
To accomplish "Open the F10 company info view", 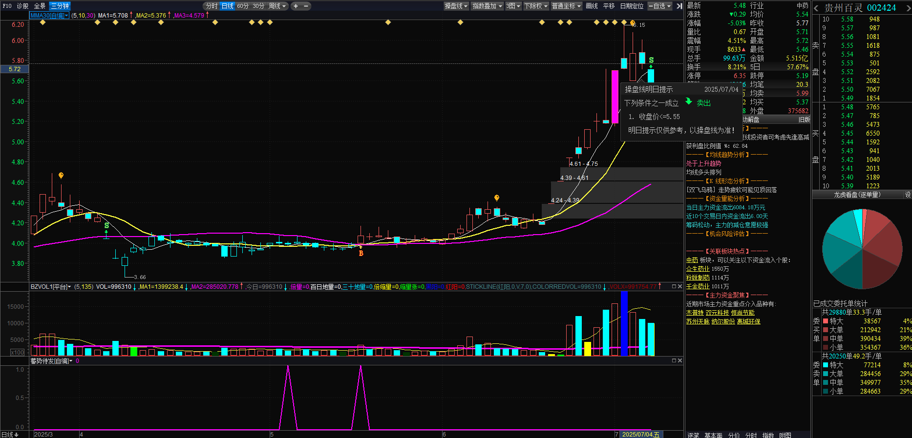I will pos(7,6).
